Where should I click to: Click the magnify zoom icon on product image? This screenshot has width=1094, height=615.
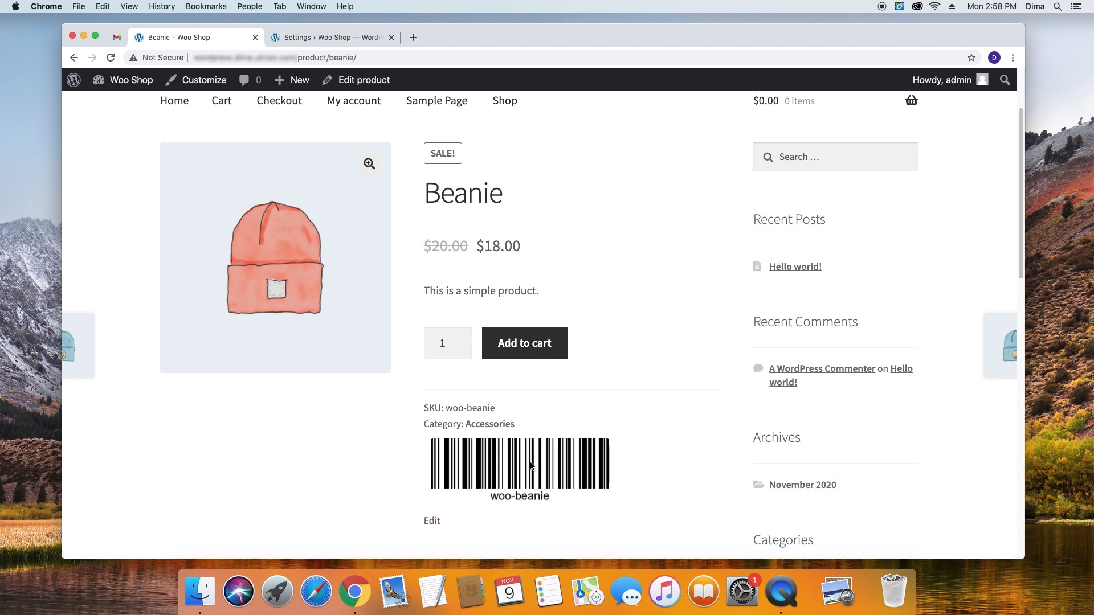(369, 163)
